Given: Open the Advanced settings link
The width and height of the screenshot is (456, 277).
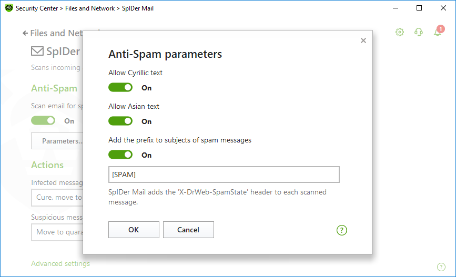Looking at the screenshot, I should pos(60,264).
